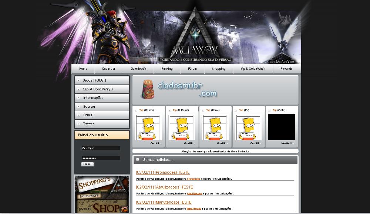The image size is (370, 214).
Task: Click GuuHH name under Top (Pk)
Action: [x=255, y=144]
